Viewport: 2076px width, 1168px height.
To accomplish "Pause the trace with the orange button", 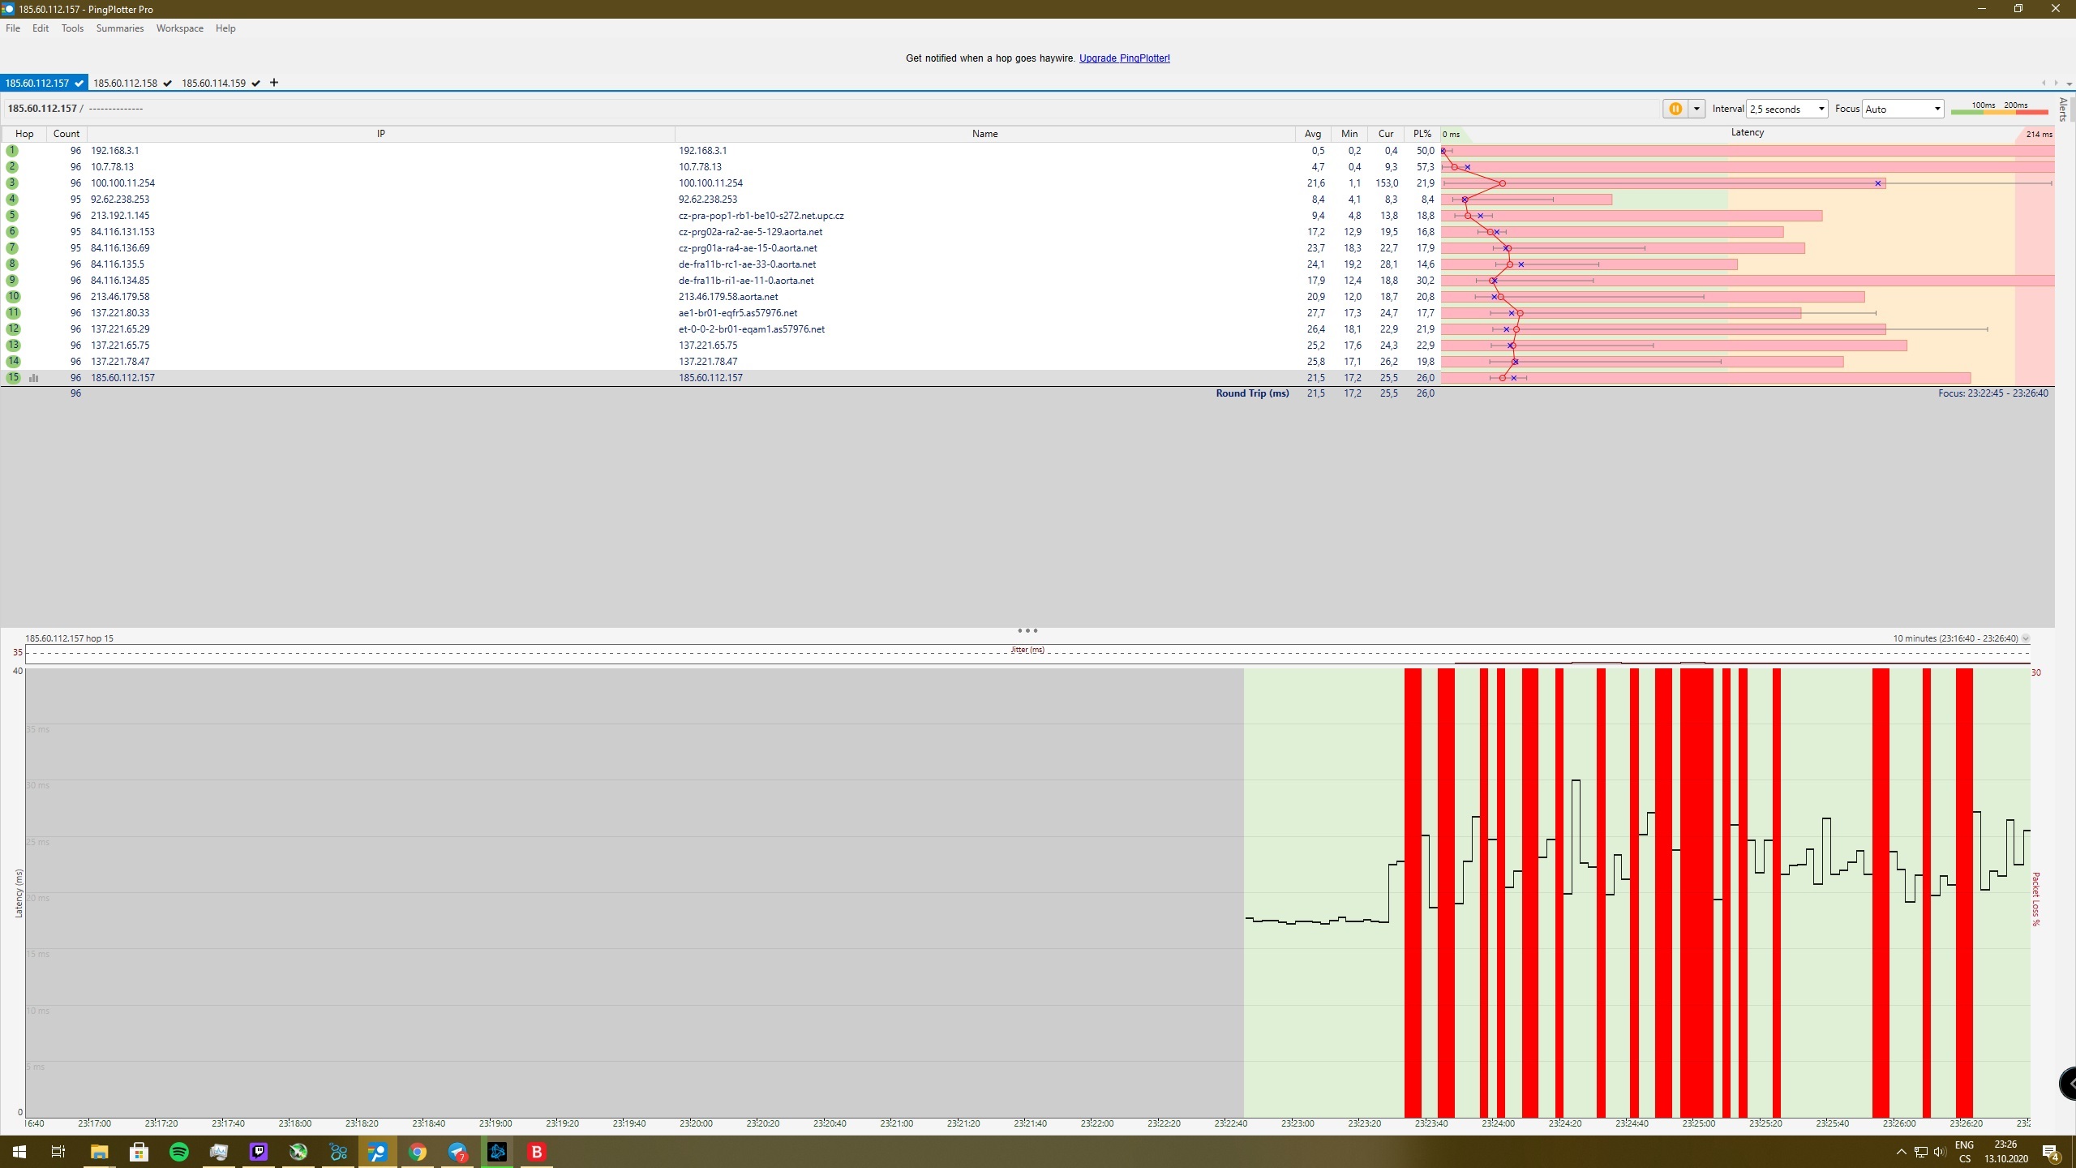I will point(1675,109).
